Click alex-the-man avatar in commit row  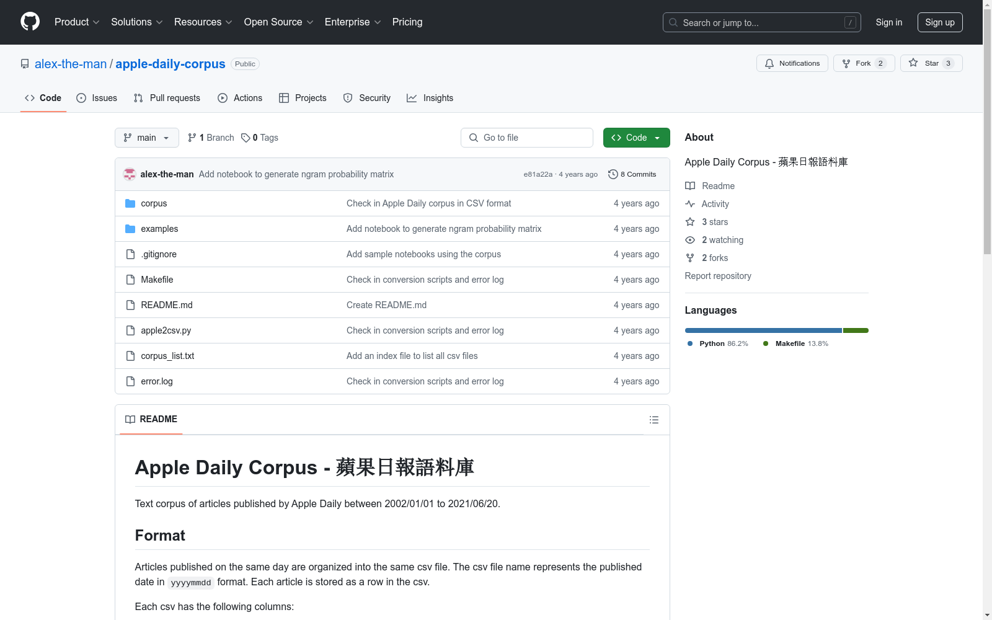click(130, 174)
